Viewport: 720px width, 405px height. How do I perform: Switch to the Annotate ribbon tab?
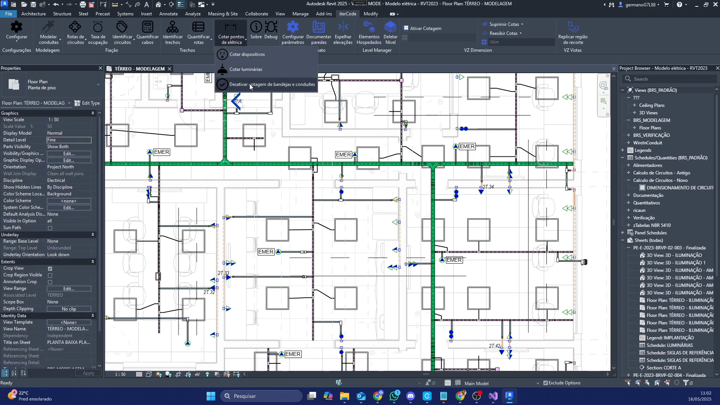pyautogui.click(x=168, y=14)
